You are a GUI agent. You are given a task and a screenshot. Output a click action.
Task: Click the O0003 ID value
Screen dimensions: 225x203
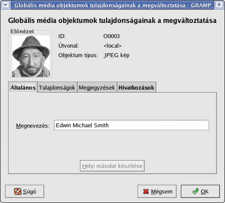click(x=112, y=36)
